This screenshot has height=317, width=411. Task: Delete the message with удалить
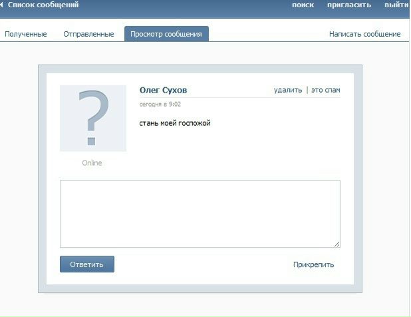[x=287, y=91]
